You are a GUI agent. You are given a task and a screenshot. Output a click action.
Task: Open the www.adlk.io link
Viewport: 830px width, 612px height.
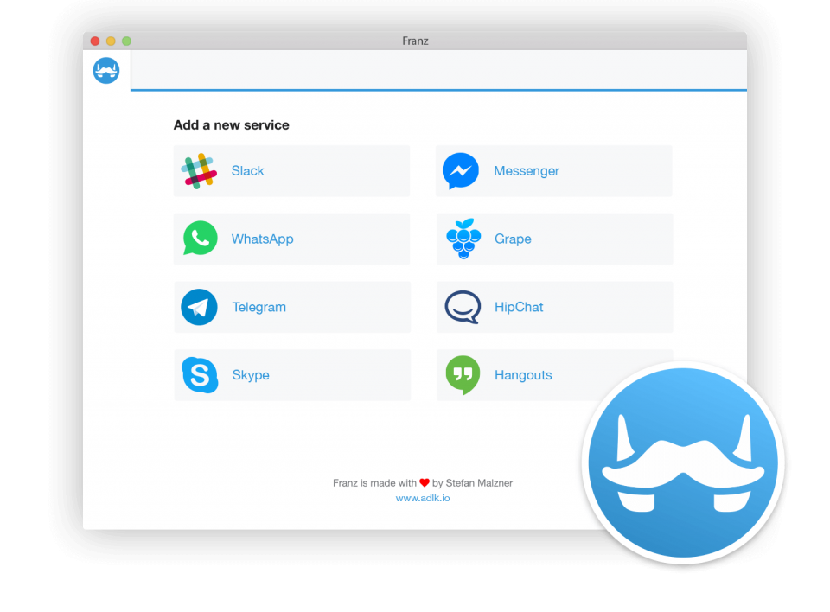(422, 498)
